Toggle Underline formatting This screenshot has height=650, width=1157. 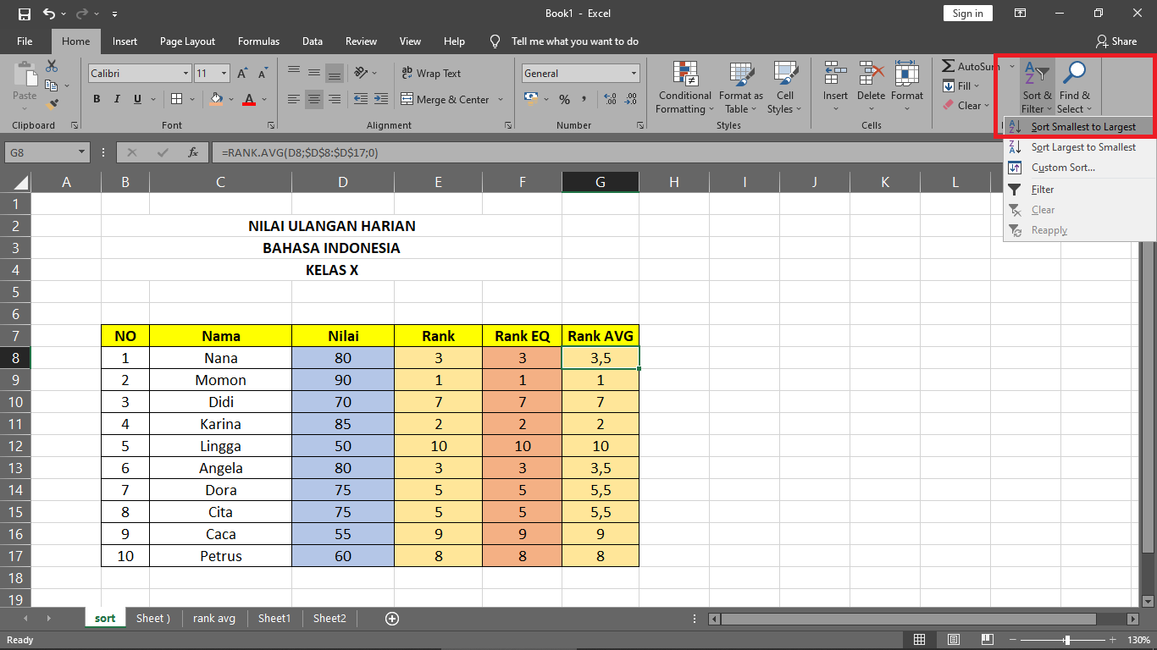tap(137, 99)
